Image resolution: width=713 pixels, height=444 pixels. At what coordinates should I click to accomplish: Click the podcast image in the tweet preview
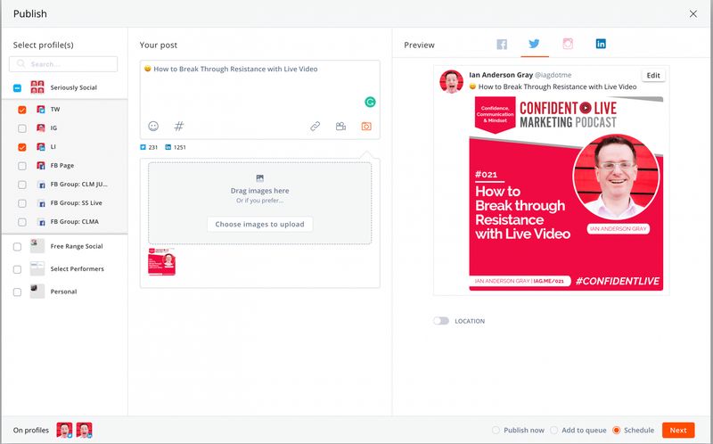pos(566,193)
